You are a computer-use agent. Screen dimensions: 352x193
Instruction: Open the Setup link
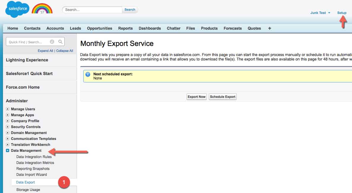[342, 13]
